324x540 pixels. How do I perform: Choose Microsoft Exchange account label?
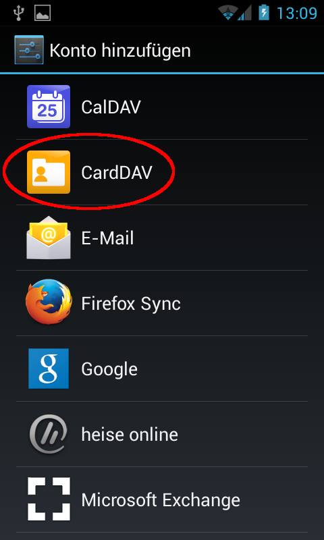coord(161,500)
